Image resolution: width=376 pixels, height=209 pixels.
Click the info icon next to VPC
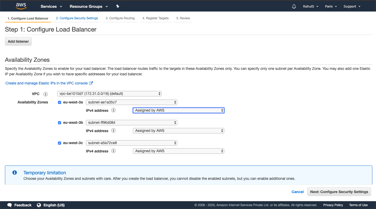click(45, 94)
